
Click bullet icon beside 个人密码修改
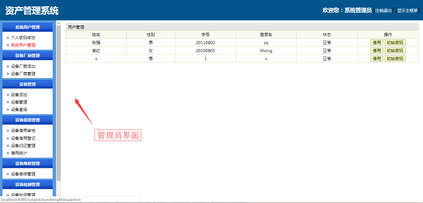pos(8,38)
